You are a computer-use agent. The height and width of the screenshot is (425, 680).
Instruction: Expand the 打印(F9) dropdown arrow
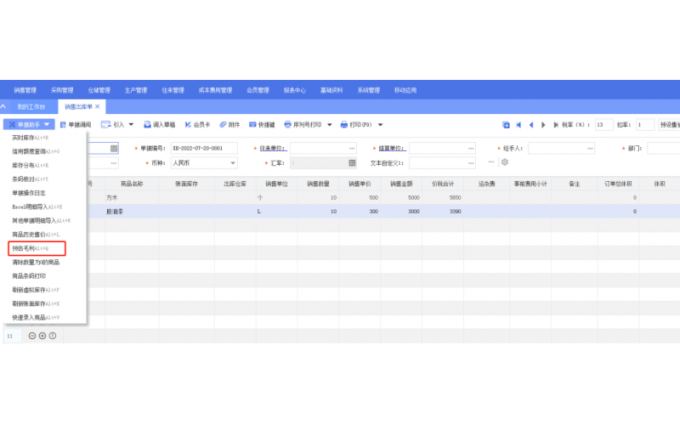380,125
